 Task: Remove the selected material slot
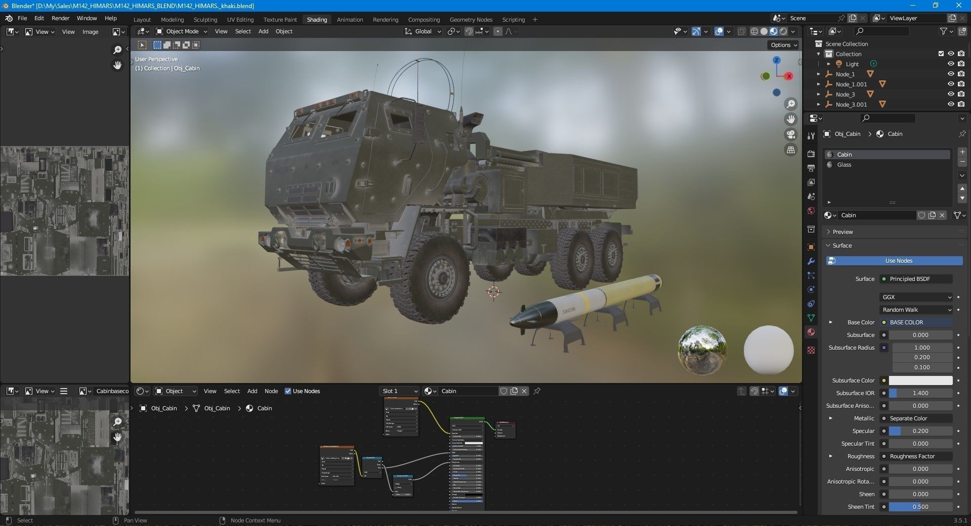click(962, 162)
